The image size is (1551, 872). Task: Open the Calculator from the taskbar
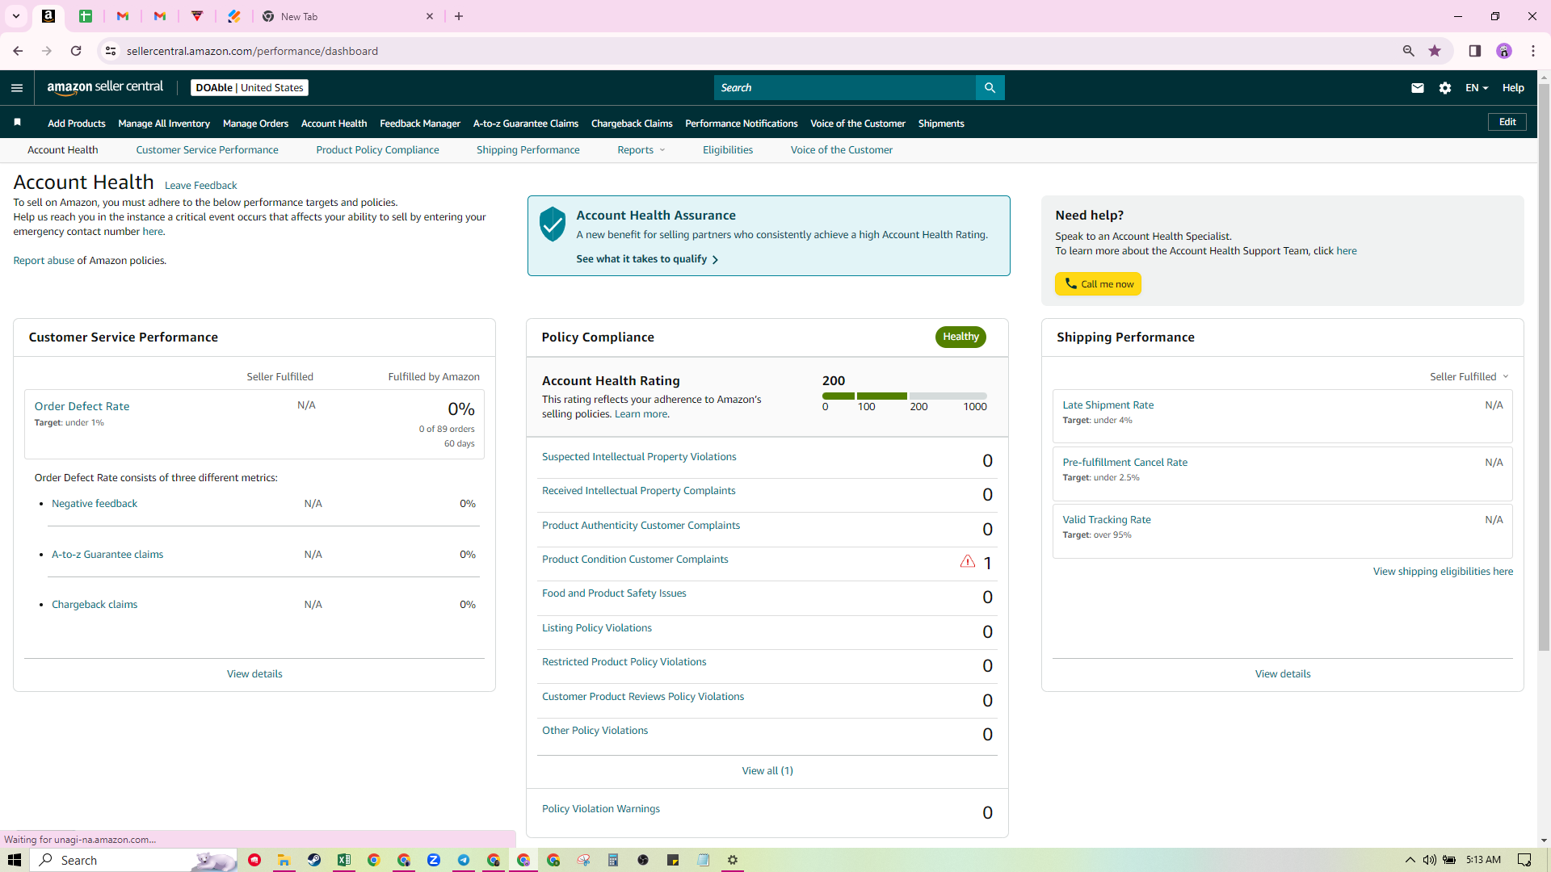pos(613,860)
